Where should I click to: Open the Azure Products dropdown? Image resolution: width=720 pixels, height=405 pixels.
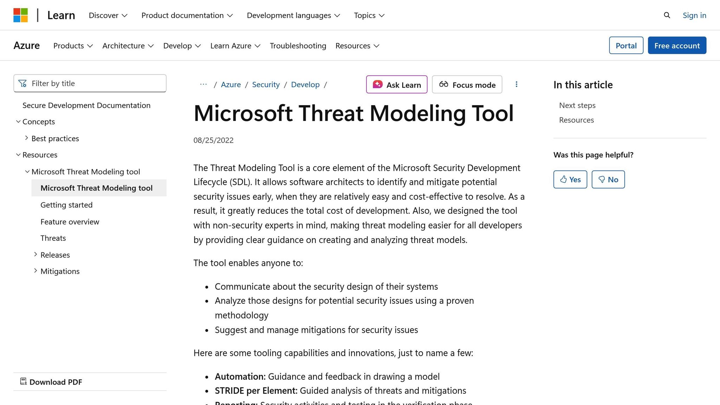click(73, 46)
